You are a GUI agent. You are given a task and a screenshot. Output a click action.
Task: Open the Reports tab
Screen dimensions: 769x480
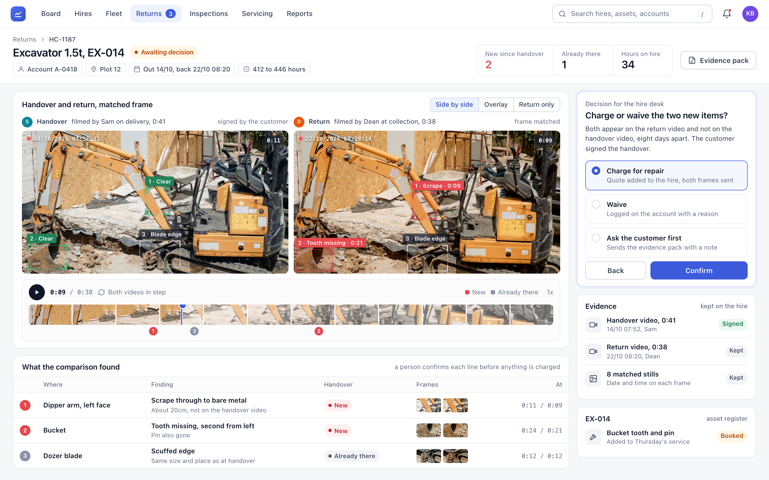pyautogui.click(x=299, y=14)
